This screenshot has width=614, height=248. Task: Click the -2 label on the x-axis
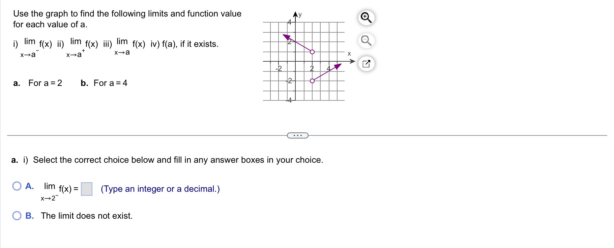click(279, 69)
